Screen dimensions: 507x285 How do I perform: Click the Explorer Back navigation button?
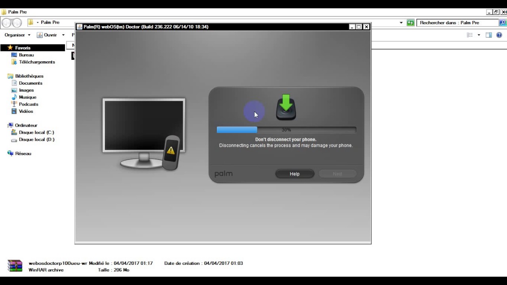point(6,23)
